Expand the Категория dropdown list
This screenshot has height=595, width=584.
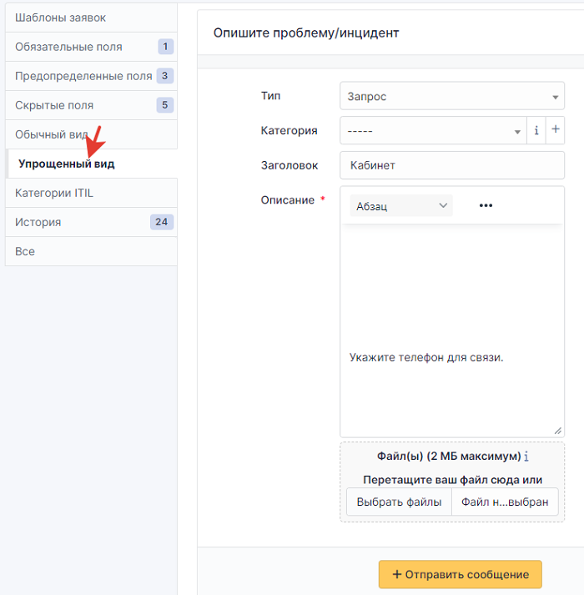pos(433,130)
